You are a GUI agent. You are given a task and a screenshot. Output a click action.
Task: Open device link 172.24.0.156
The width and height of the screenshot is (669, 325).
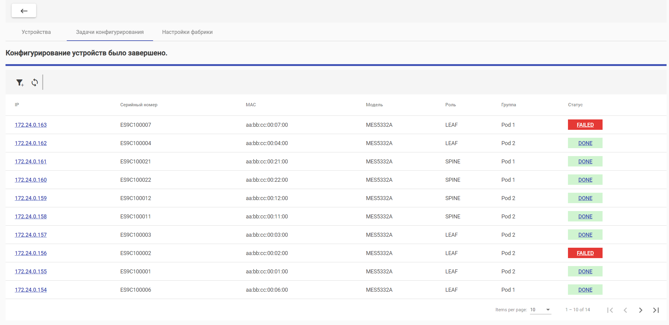31,253
